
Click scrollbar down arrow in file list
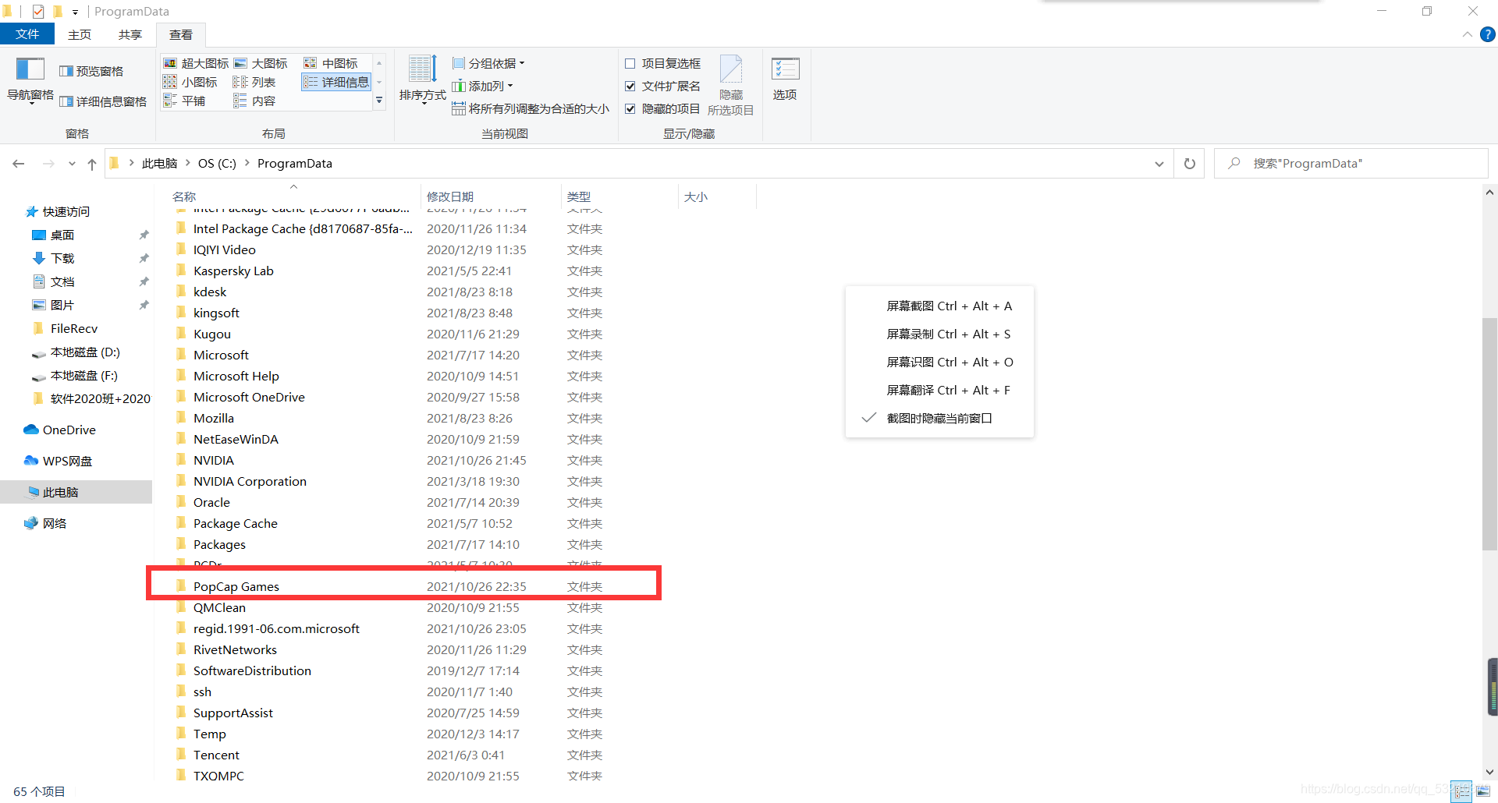pyautogui.click(x=1489, y=772)
